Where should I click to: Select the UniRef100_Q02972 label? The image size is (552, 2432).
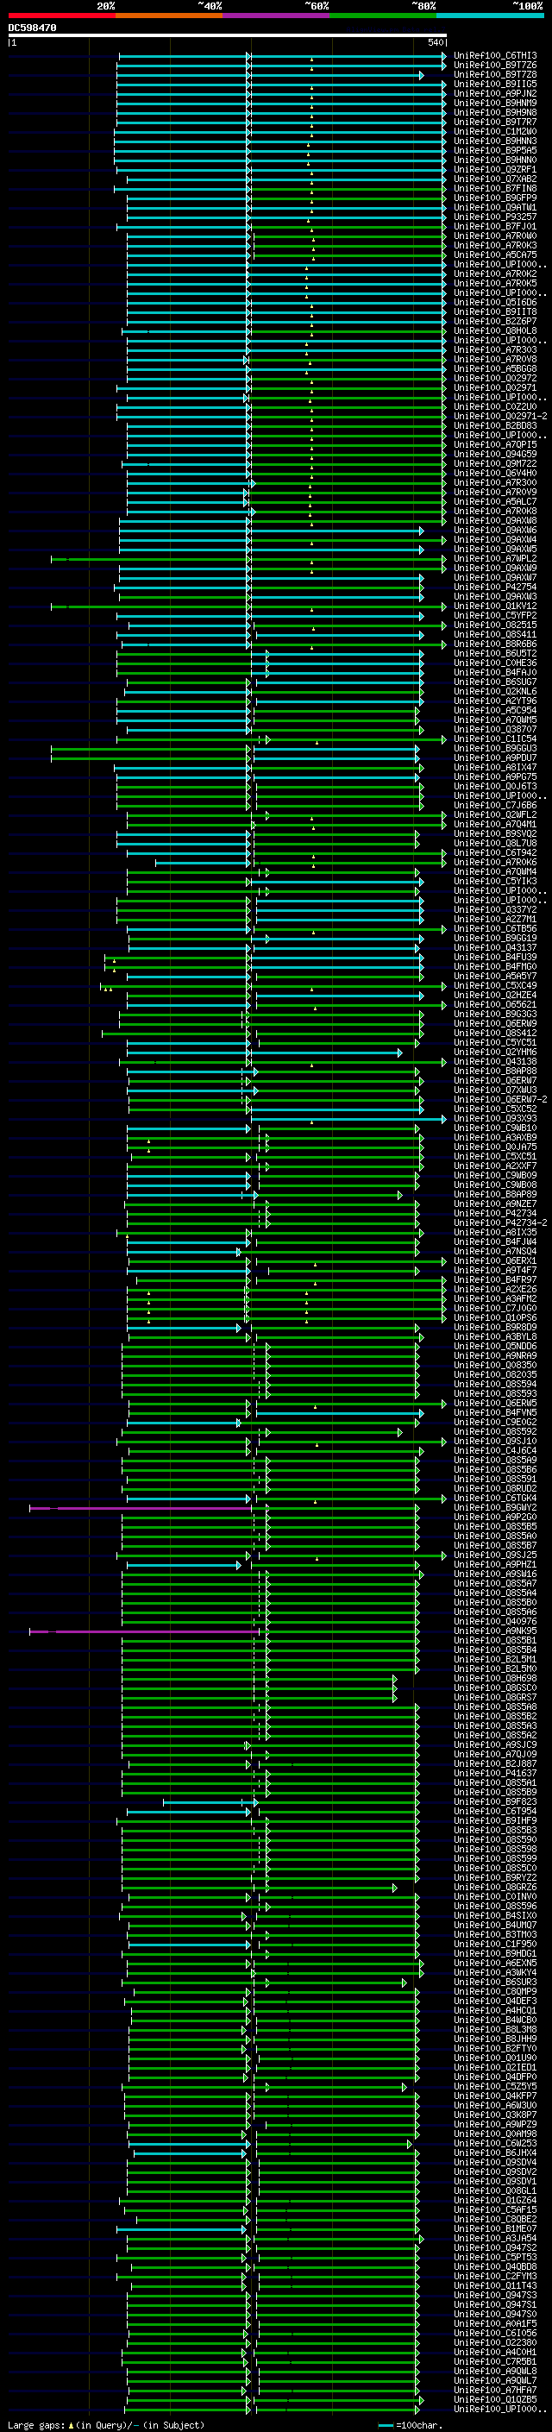[495, 379]
